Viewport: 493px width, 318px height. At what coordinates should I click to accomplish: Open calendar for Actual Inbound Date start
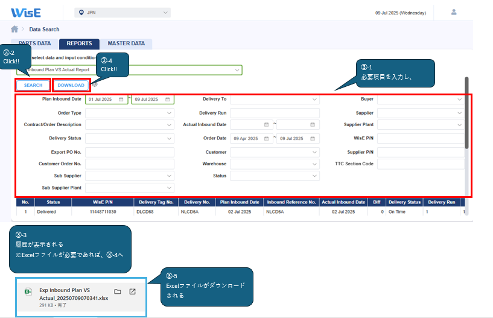click(266, 125)
